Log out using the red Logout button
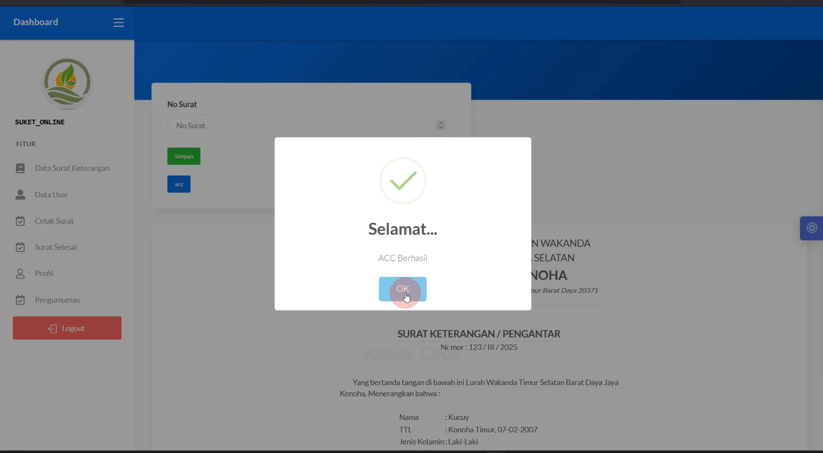Image resolution: width=823 pixels, height=453 pixels. [x=67, y=328]
